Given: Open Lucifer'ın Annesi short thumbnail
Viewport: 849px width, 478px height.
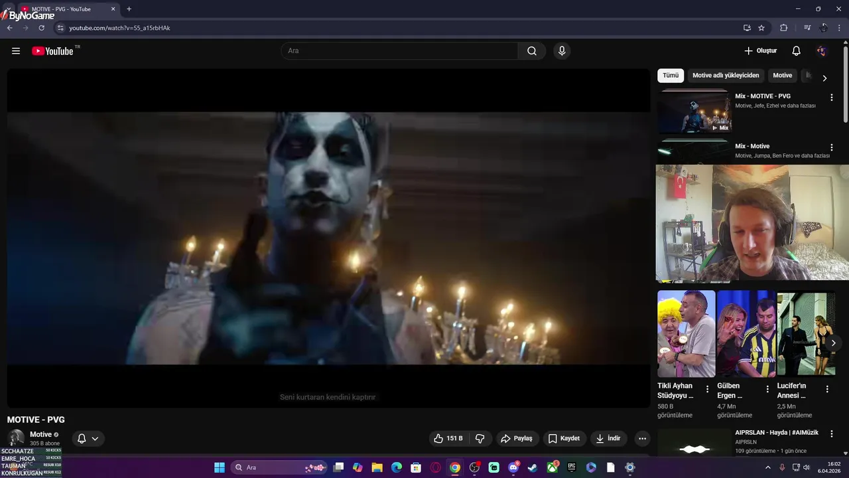Looking at the screenshot, I should point(806,334).
